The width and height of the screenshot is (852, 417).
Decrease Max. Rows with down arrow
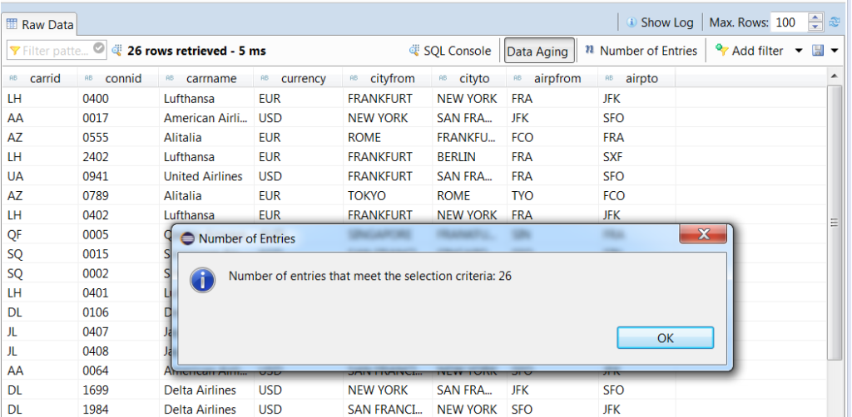(815, 27)
